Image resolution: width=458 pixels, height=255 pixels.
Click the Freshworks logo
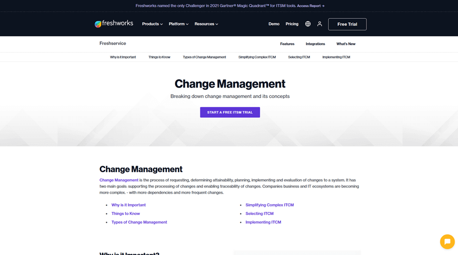point(113,23)
